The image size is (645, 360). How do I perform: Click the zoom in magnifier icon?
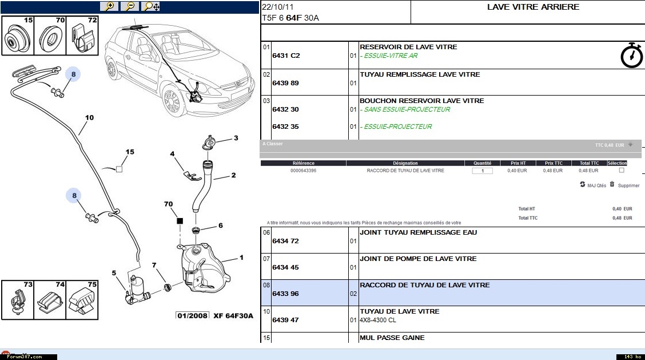pyautogui.click(x=109, y=6)
